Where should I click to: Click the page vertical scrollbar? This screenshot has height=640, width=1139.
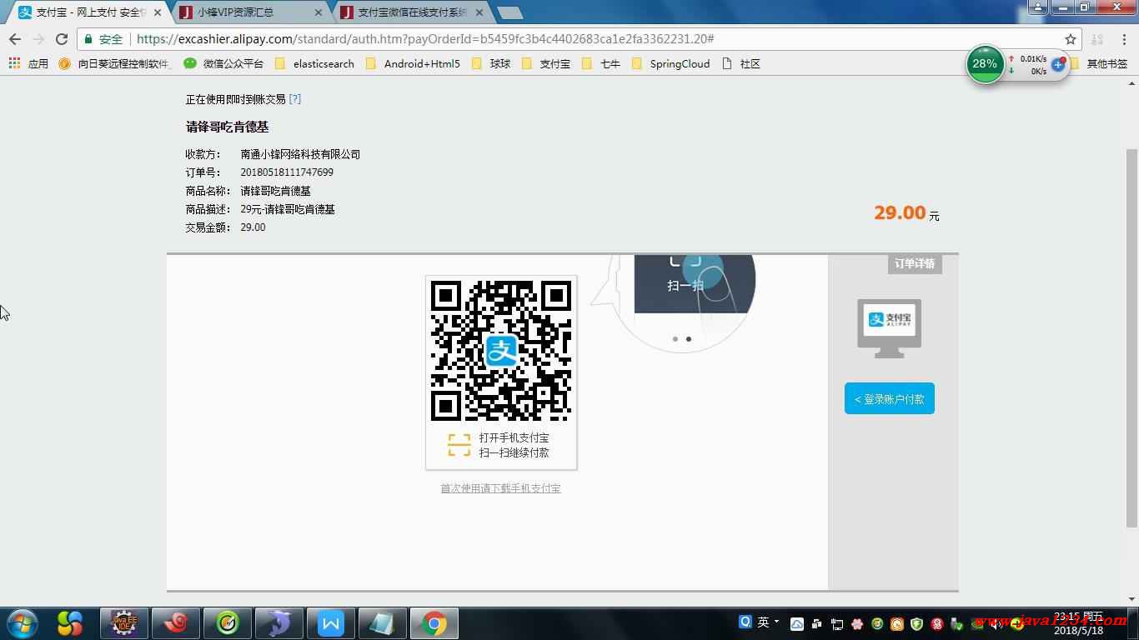point(1131,337)
